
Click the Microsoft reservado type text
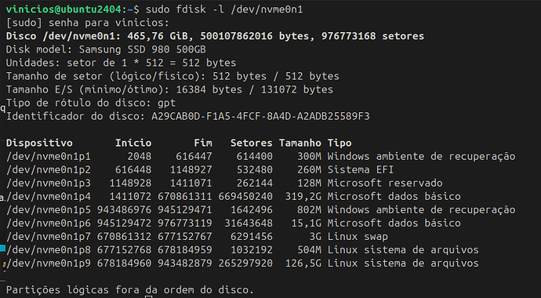pyautogui.click(x=385, y=184)
